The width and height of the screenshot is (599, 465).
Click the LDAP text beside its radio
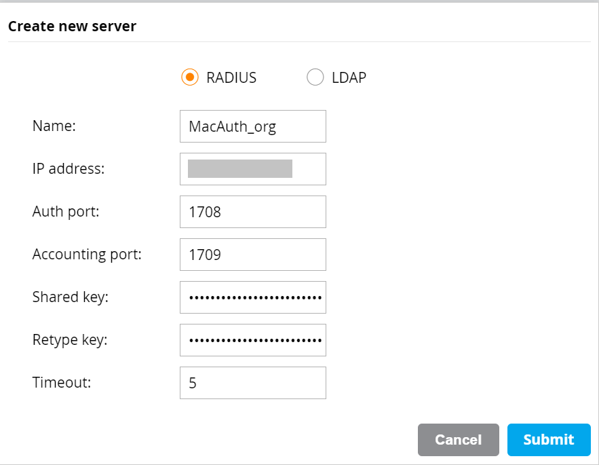[x=349, y=77]
